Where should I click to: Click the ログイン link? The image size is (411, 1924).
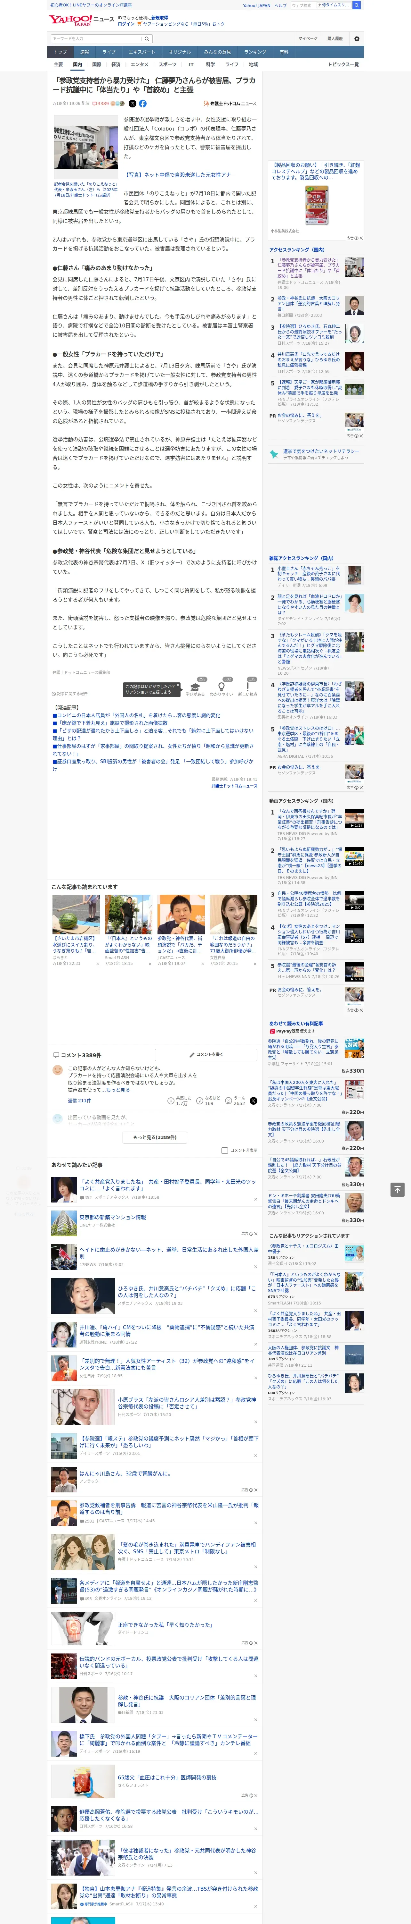point(126,24)
